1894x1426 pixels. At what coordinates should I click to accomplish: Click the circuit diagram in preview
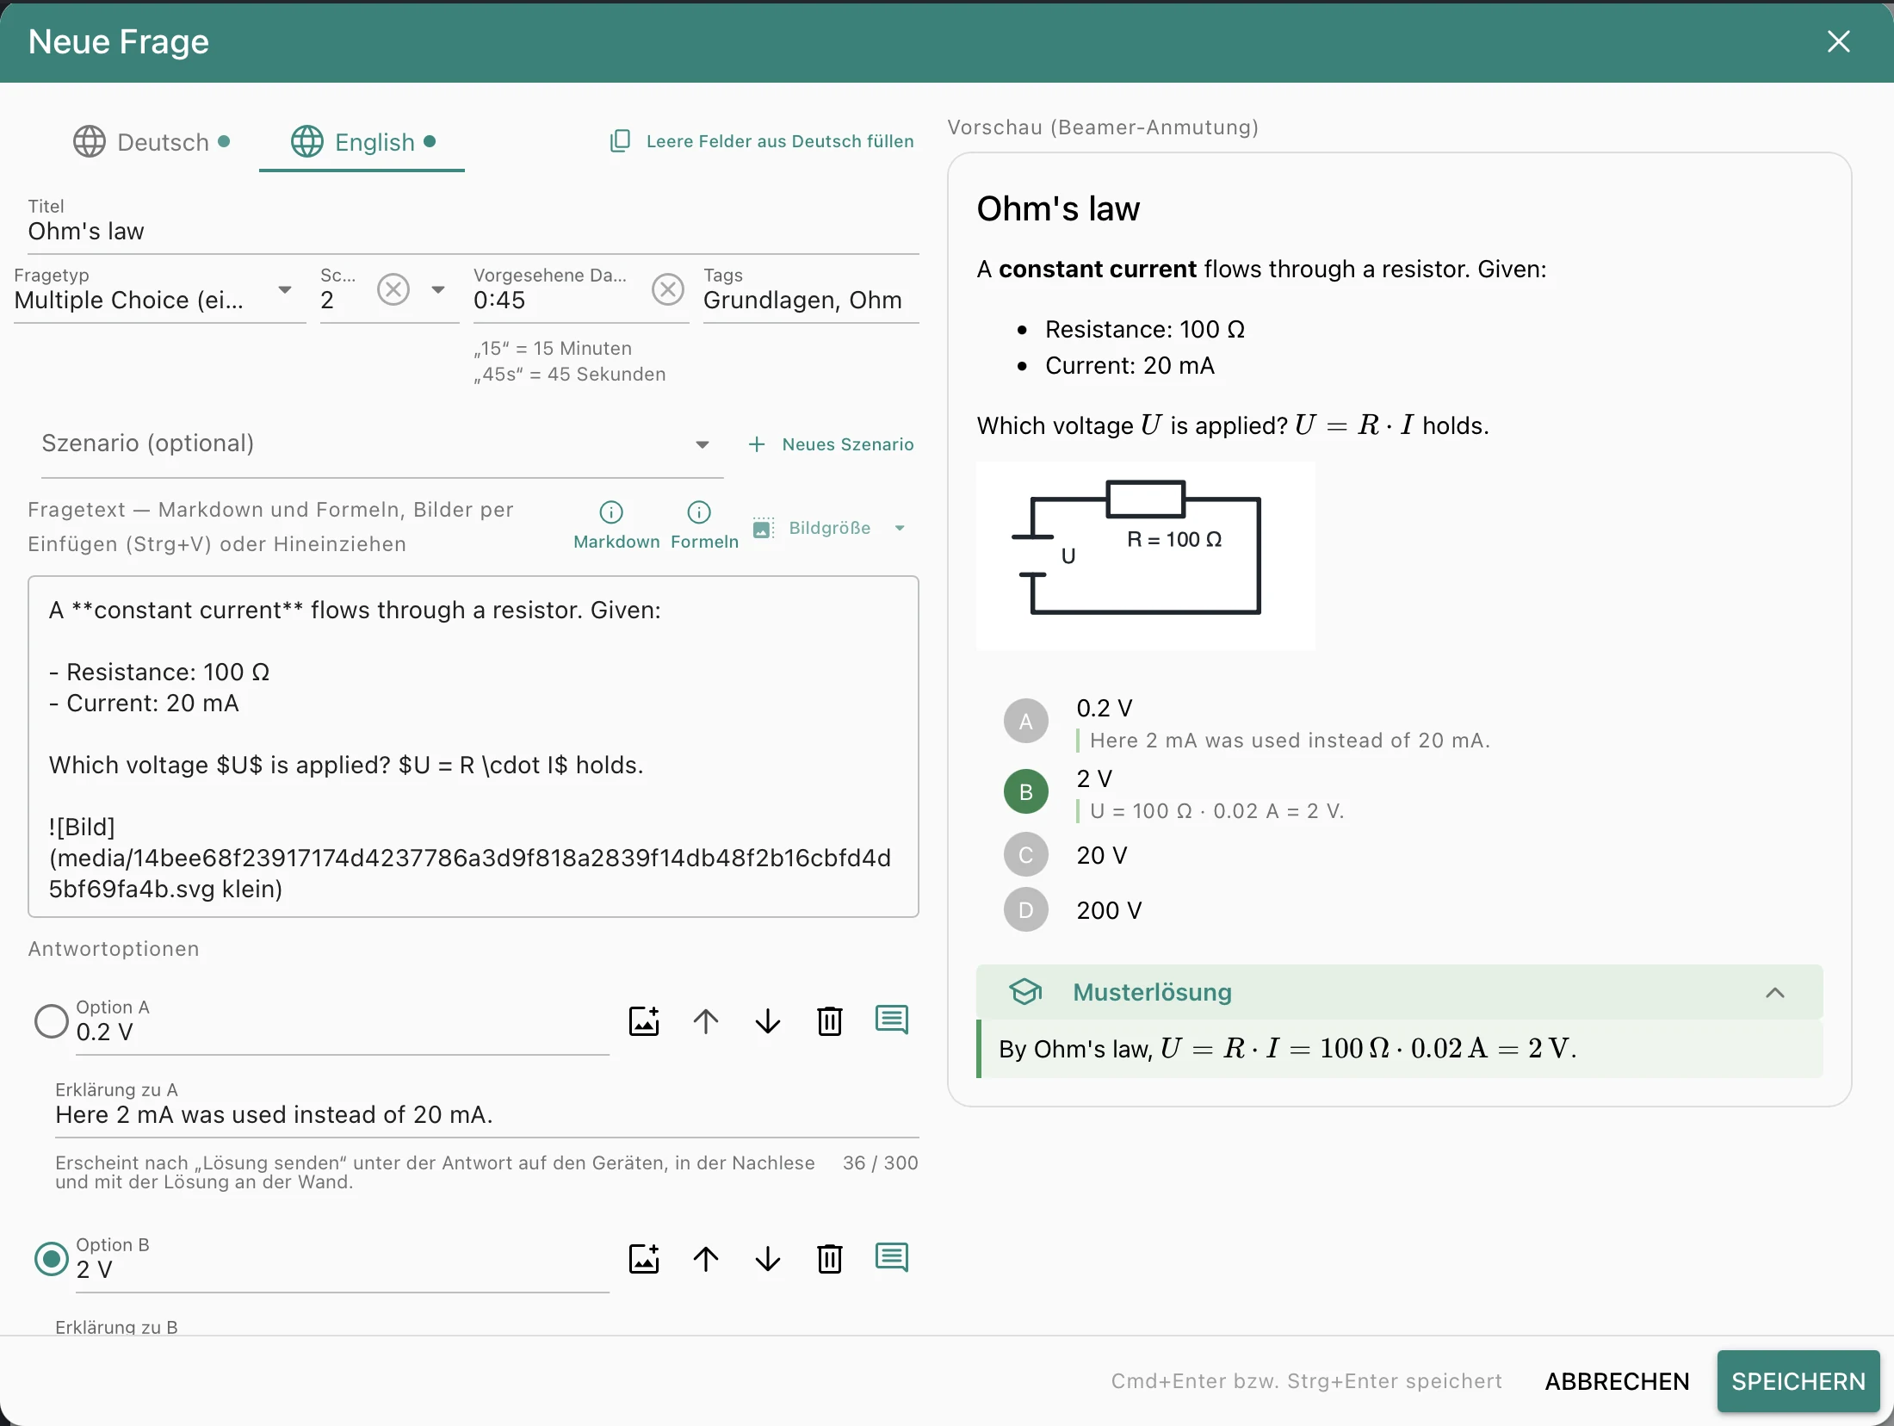point(1146,555)
